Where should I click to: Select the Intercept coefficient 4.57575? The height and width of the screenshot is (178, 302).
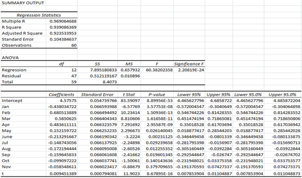(68, 101)
